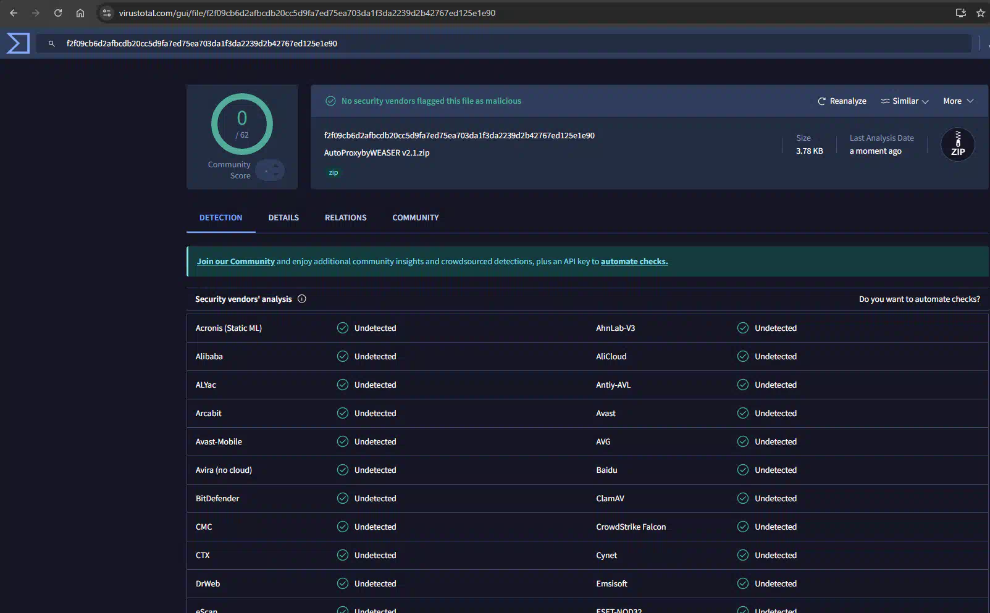Click the green check icon in no-vendors banner

tap(331, 101)
